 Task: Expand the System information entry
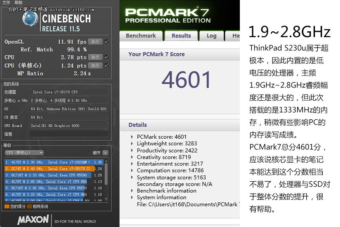click(x=132, y=197)
